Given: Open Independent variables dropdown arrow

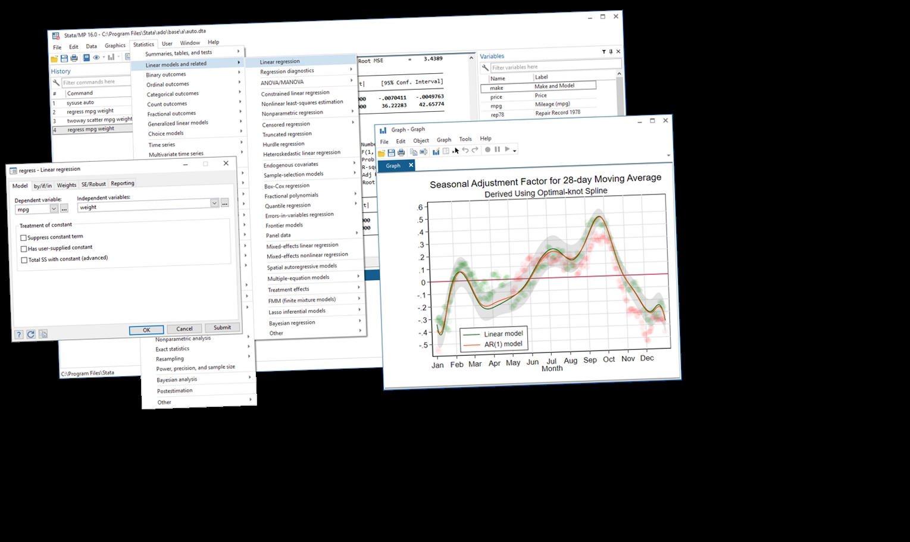Looking at the screenshot, I should pos(214,203).
